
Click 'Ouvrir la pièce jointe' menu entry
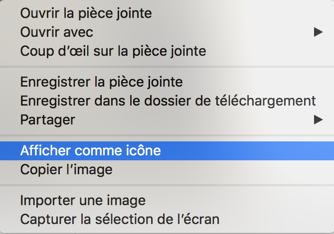(x=86, y=13)
